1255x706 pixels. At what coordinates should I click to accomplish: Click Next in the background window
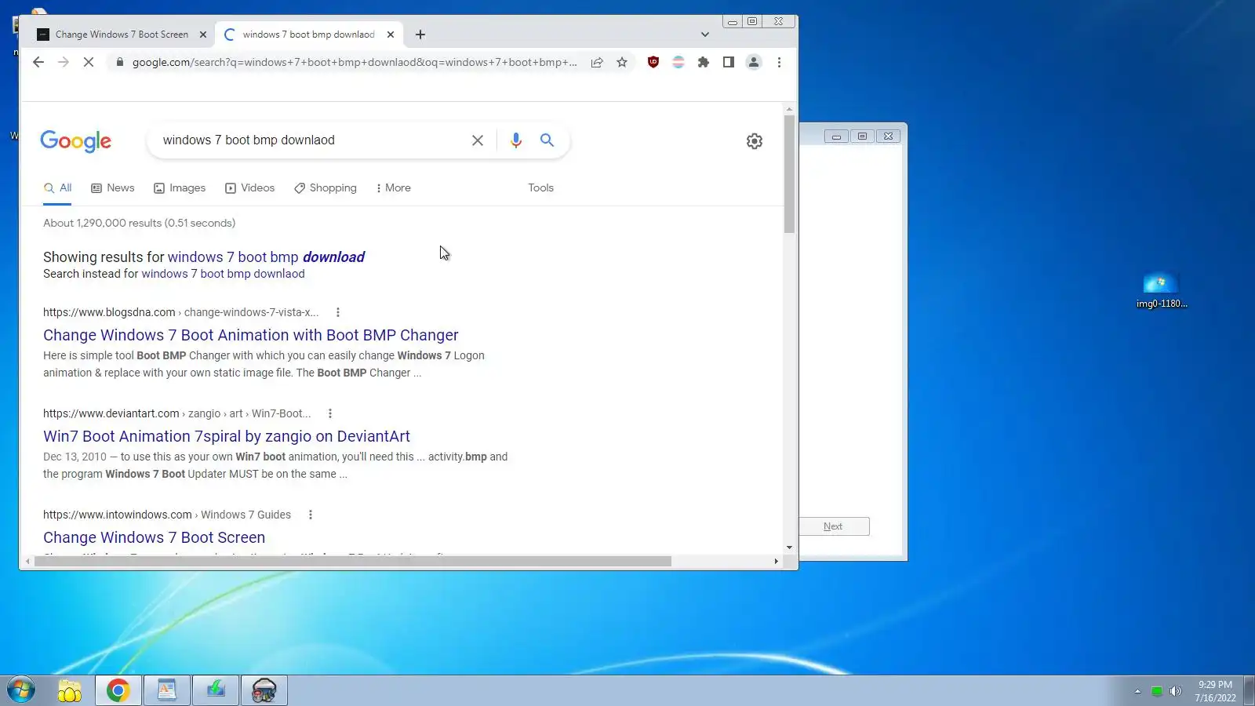click(x=834, y=526)
